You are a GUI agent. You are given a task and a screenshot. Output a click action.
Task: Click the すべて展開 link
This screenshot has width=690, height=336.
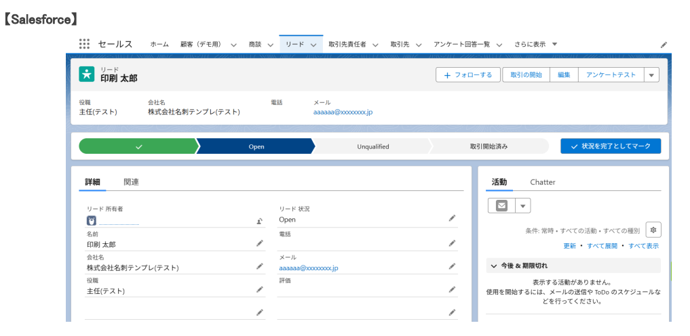(602, 246)
